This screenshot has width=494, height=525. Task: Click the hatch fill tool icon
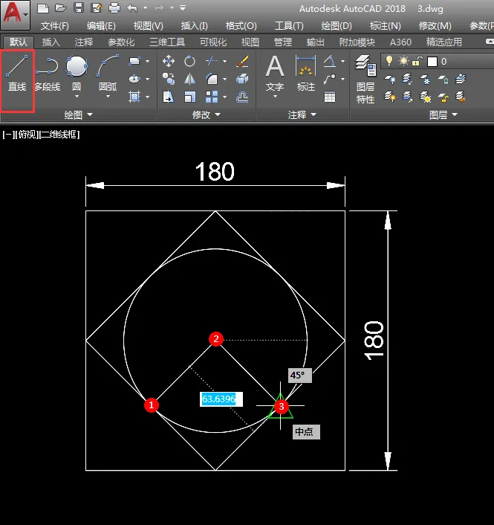[x=134, y=97]
